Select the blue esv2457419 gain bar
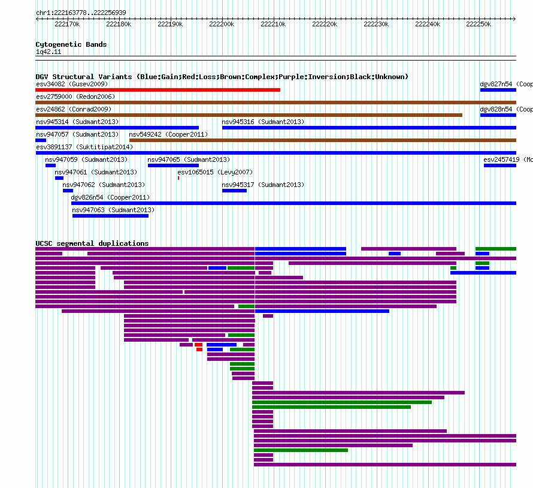 tap(500, 165)
